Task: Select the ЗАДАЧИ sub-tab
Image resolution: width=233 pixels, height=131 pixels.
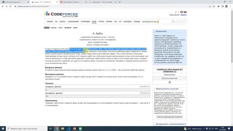Action: [47, 28]
